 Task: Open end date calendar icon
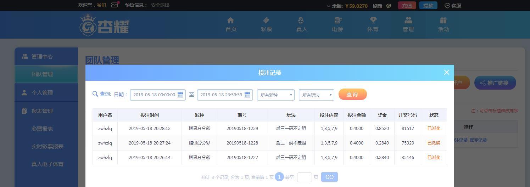(247, 95)
